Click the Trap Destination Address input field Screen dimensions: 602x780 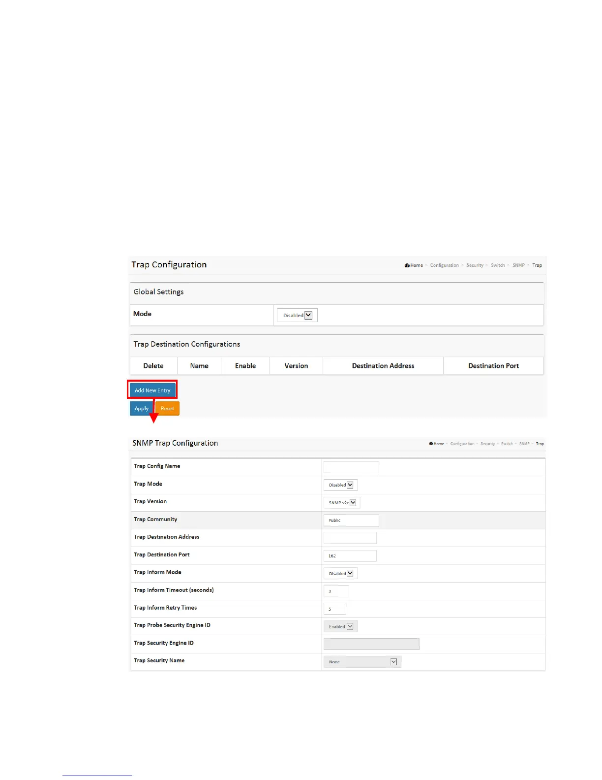(350, 538)
